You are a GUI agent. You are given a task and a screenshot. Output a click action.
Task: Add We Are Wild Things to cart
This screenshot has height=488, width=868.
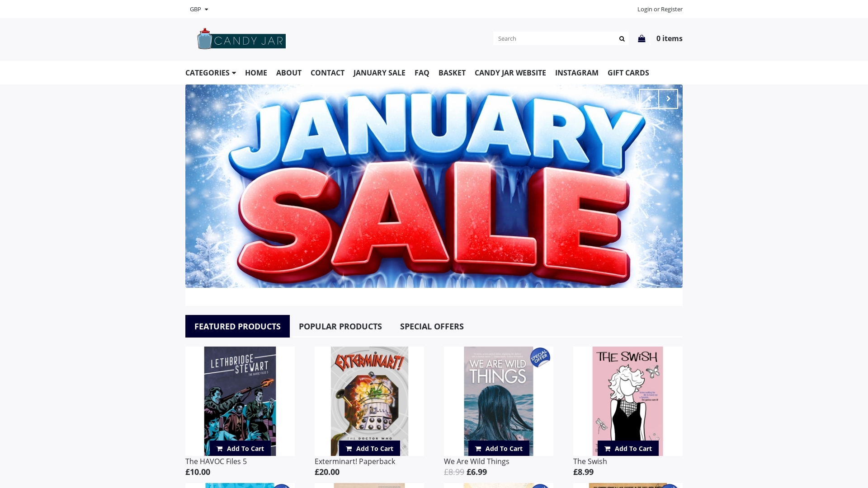click(499, 448)
